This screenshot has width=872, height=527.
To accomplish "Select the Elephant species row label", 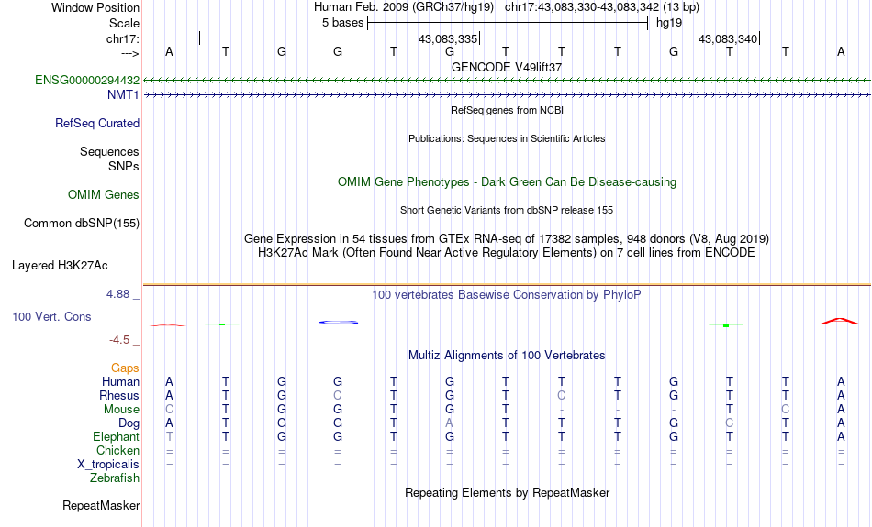I will pyautogui.click(x=116, y=436).
